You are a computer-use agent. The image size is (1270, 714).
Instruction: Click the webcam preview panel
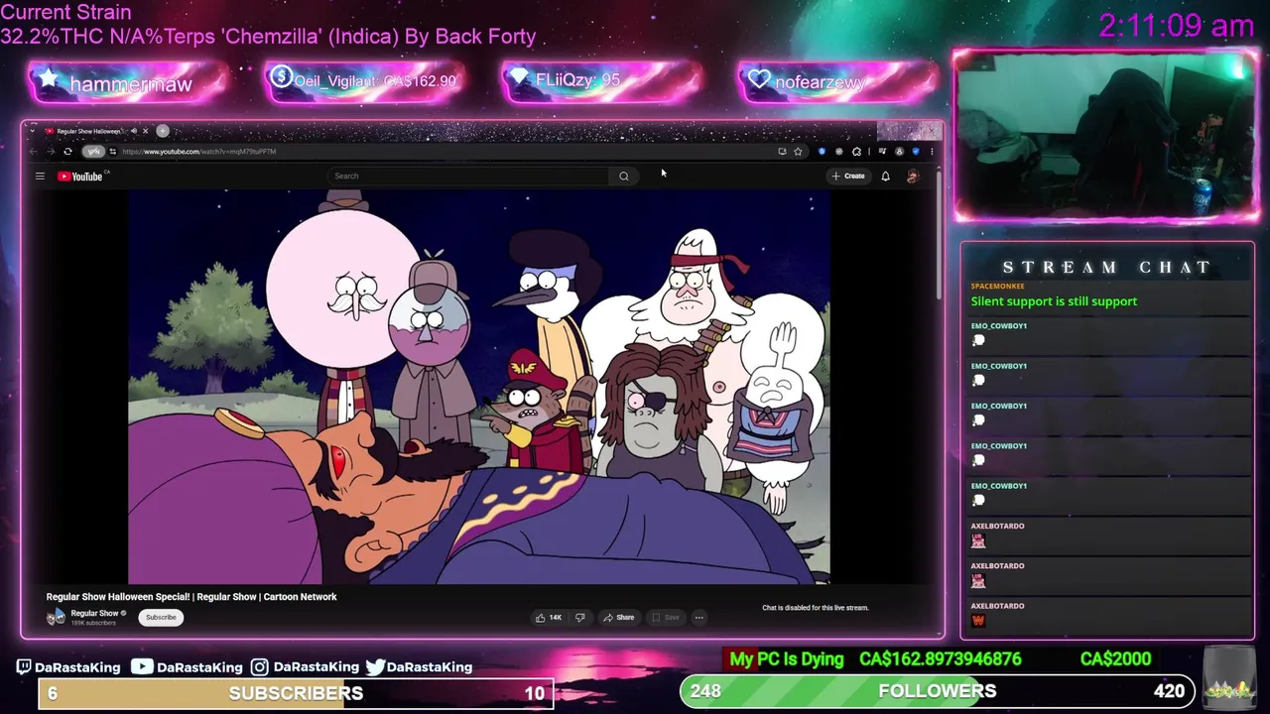(1106, 136)
